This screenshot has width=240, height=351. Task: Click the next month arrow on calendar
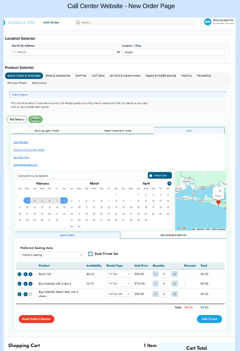[169, 183]
